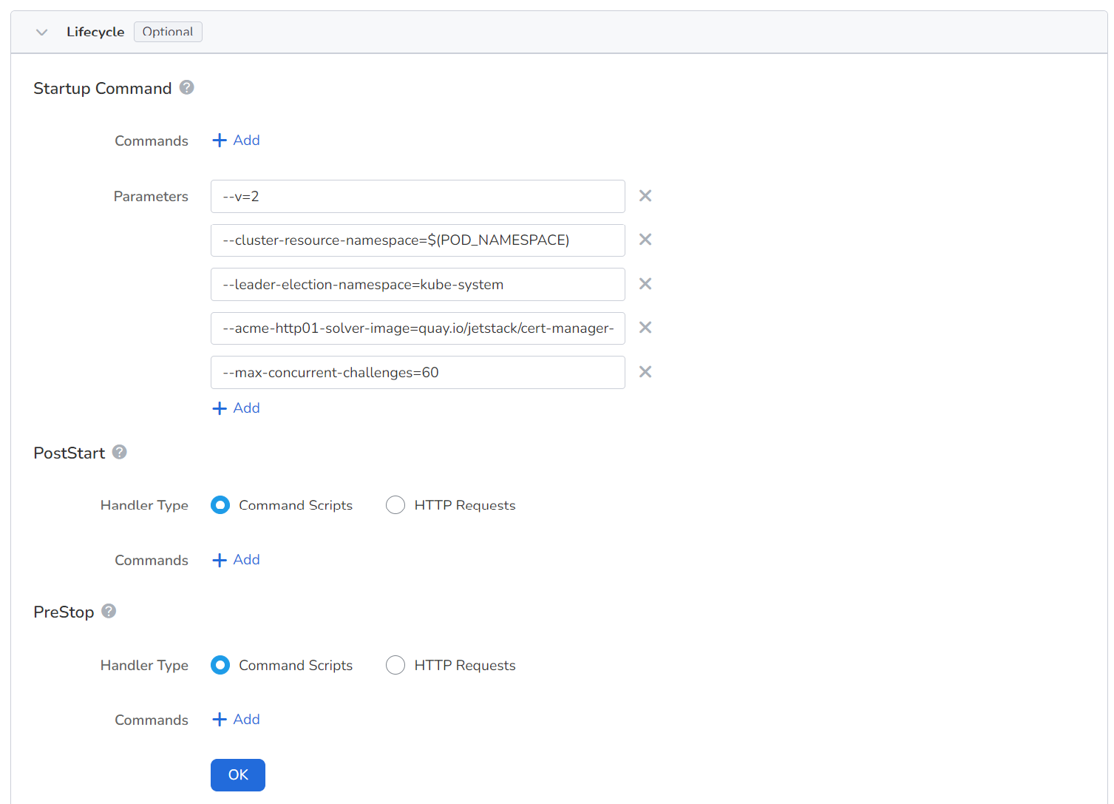Add a PreStop command
Viewport: 1114px width, 804px height.
tap(237, 720)
